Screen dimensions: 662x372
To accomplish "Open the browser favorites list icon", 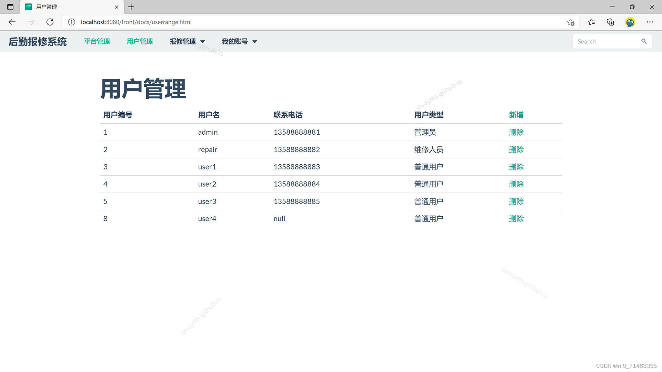I will (x=591, y=22).
